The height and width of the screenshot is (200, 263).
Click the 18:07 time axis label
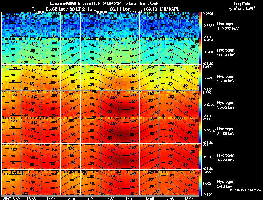[x=189, y=198]
